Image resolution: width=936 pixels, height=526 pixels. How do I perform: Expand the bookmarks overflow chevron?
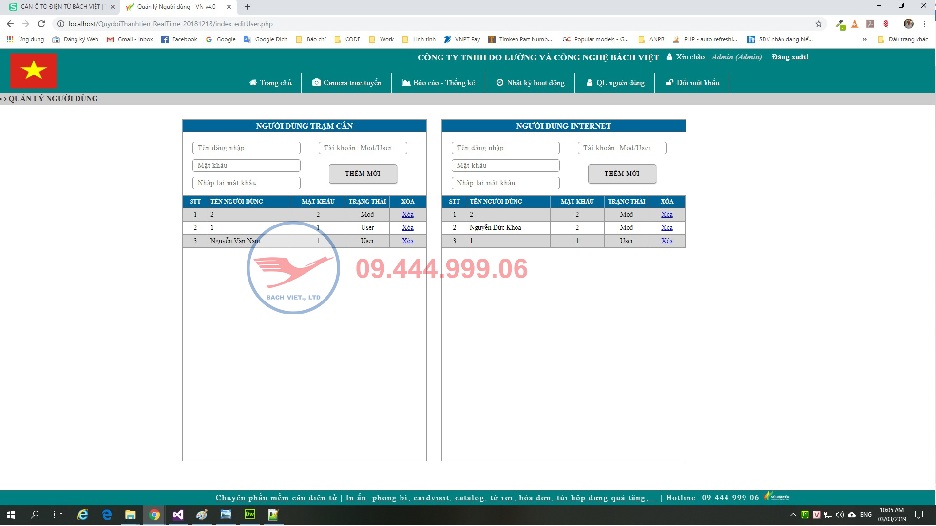(864, 39)
